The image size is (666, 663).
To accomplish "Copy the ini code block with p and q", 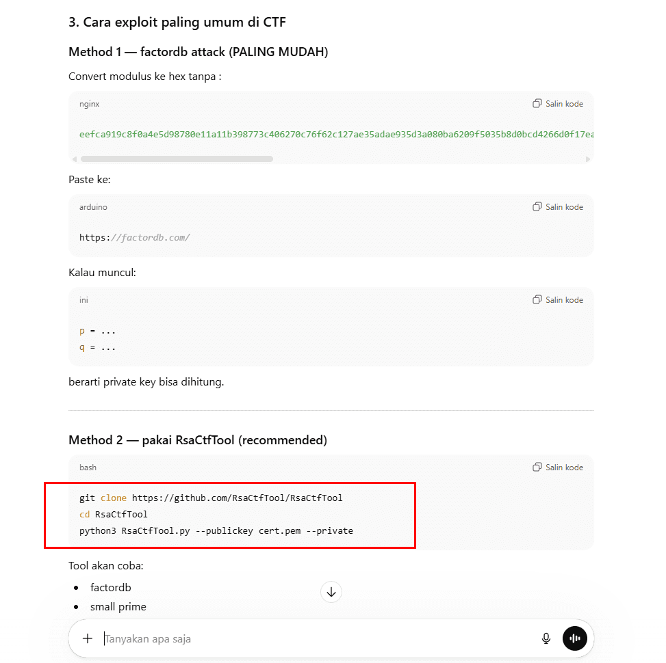I will pos(558,299).
